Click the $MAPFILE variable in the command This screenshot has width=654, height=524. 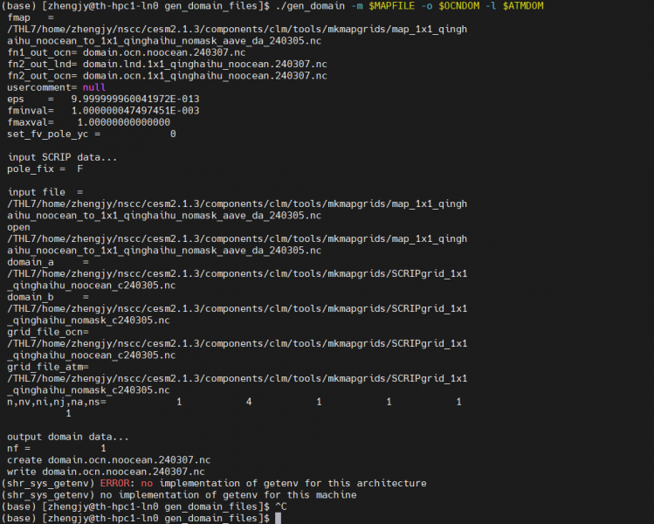[397, 6]
